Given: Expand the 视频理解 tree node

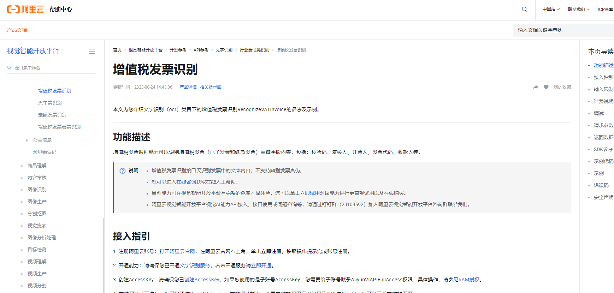Looking at the screenshot, I should point(22,262).
